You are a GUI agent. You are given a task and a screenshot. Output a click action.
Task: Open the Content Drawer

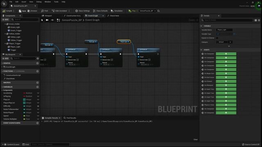[12, 145]
